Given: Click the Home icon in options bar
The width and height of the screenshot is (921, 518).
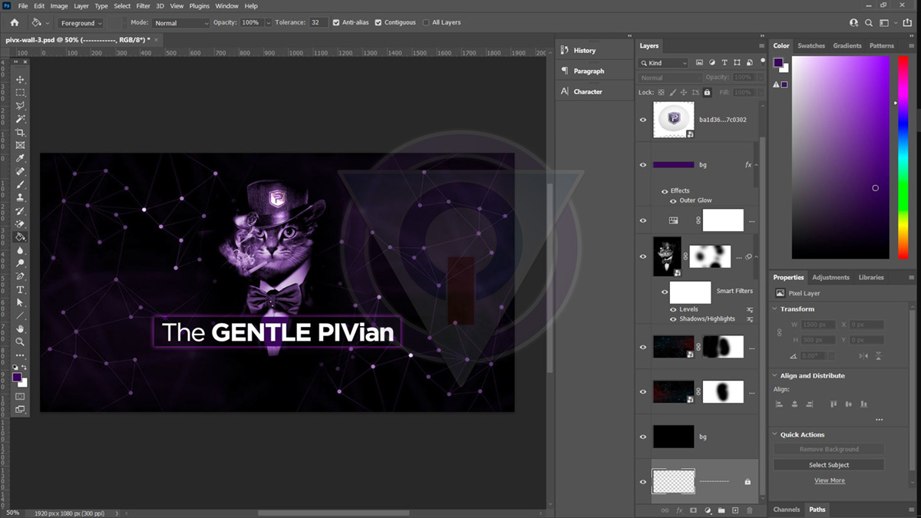Looking at the screenshot, I should point(14,23).
